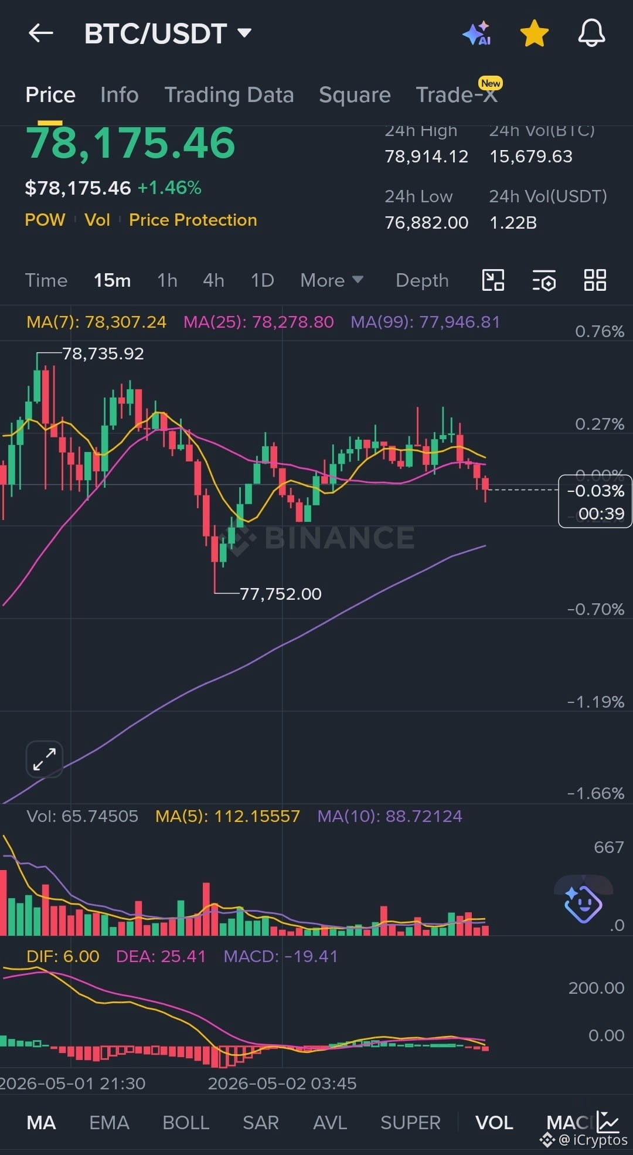Open chart indicator settings icon
Screen dimensions: 633x1155
click(x=544, y=280)
